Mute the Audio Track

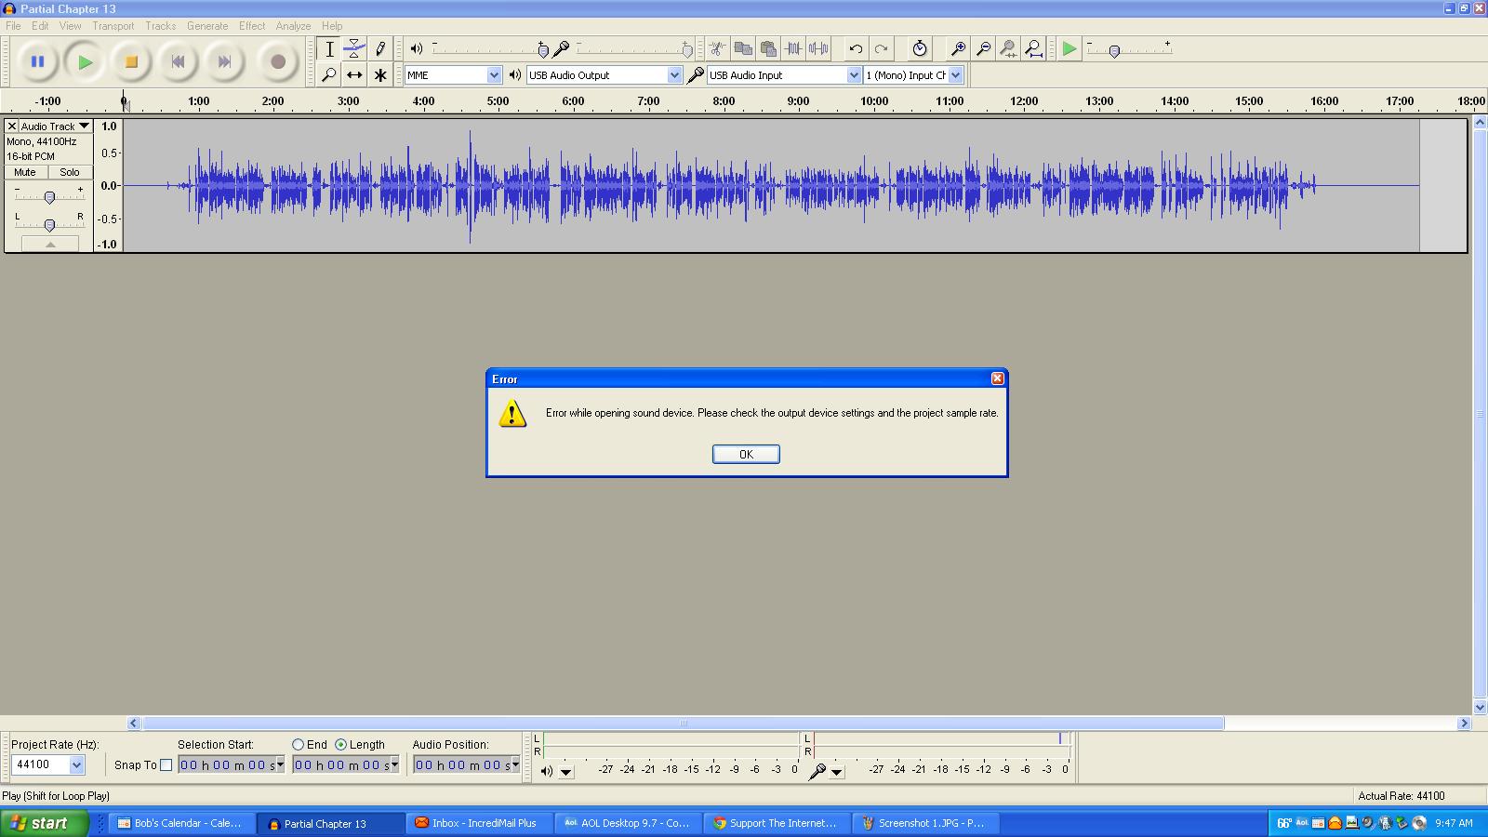tap(23, 172)
